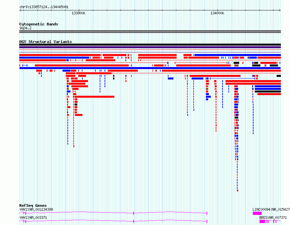The image size is (290, 225).
Task: Click the BRD3|NM_007371 gene label
Action: 273,218
